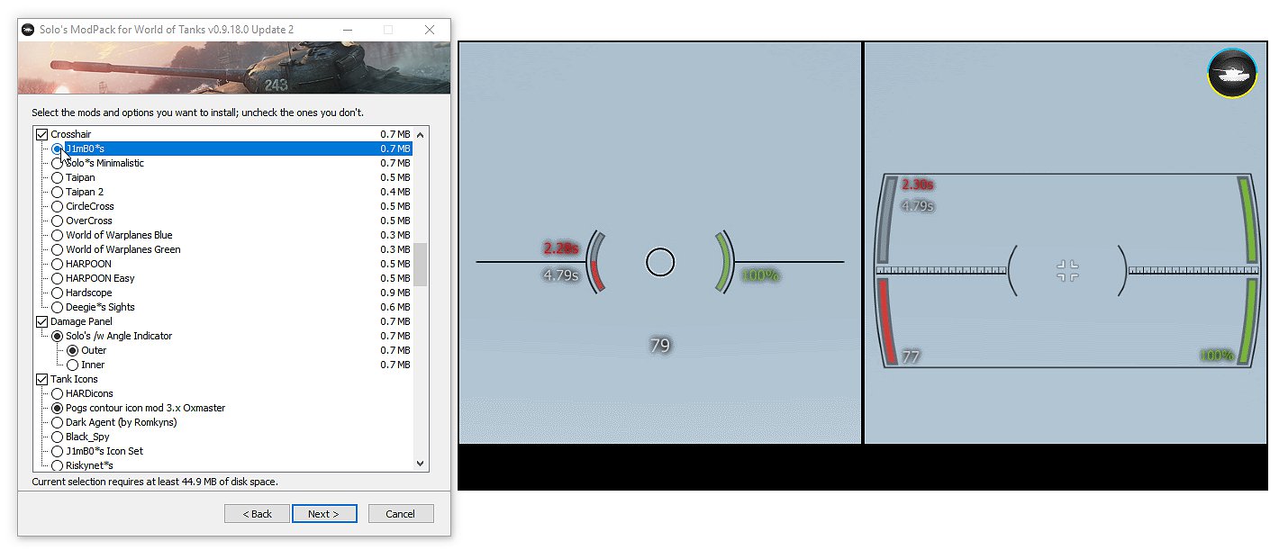Click the 0.6 MB size for Deegie*s Sights
Screen dimensions: 1279x559
pos(395,307)
